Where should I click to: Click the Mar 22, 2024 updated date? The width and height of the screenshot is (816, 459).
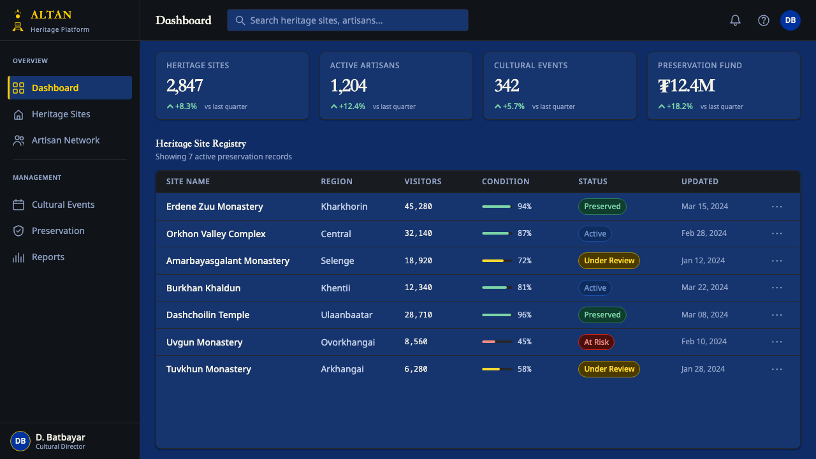click(x=704, y=288)
